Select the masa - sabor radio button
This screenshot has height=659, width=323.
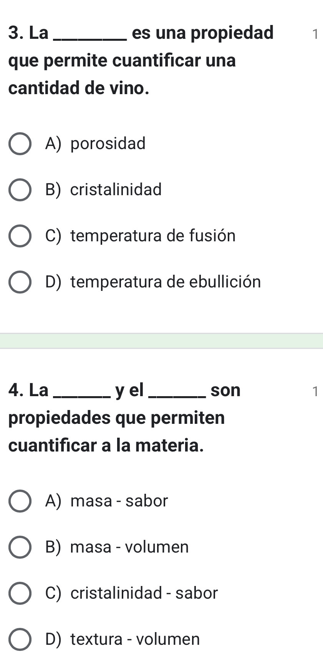click(20, 501)
